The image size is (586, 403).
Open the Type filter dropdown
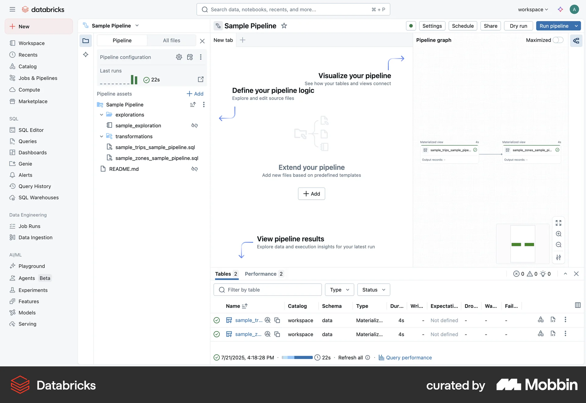(339, 289)
